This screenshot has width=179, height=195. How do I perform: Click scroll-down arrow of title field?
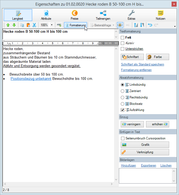116,37
